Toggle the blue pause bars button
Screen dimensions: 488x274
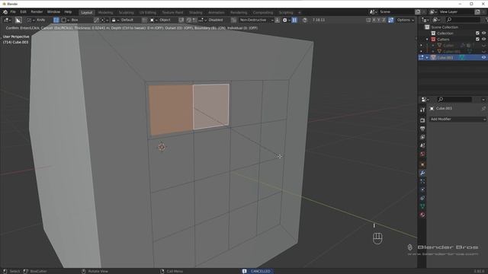(x=294, y=20)
